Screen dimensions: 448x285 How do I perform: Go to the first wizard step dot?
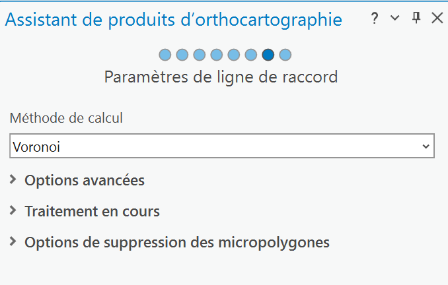click(x=165, y=55)
